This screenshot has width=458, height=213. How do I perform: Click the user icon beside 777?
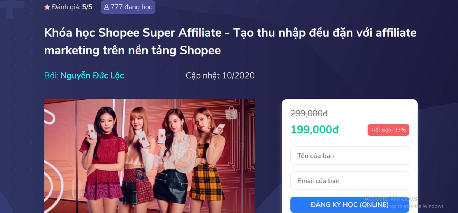pos(107,7)
